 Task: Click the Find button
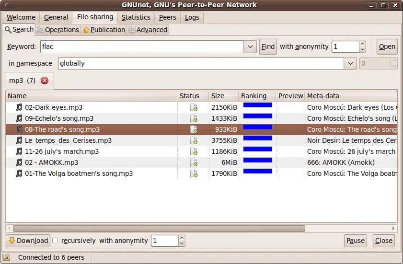click(x=268, y=46)
